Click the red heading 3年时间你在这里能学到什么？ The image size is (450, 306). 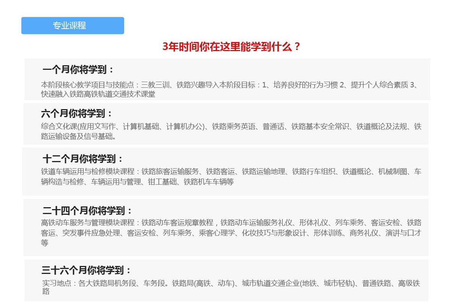(231, 47)
